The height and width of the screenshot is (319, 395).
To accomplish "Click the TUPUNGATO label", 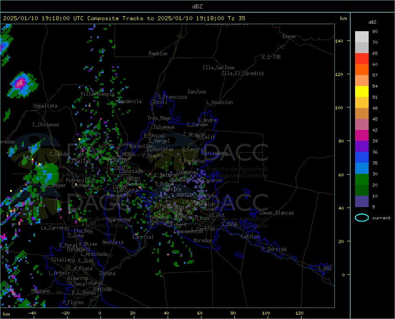I will [x=79, y=250].
